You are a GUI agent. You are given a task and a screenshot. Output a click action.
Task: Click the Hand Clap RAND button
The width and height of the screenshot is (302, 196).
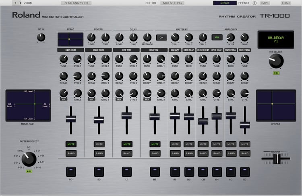click(x=189, y=153)
